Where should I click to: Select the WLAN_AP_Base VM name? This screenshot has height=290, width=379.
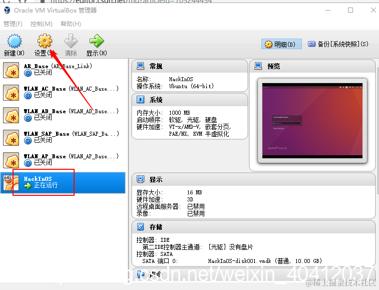71,156
